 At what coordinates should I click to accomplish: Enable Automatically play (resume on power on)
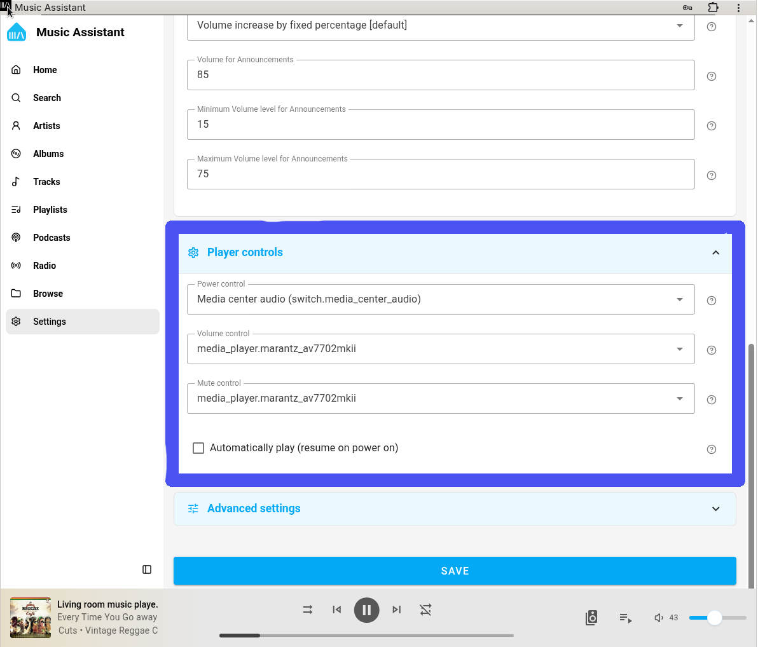198,448
